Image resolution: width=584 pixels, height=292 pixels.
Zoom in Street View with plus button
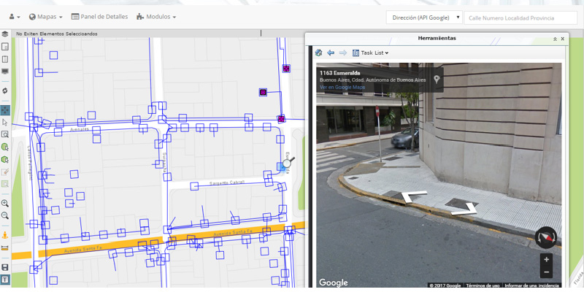point(546,259)
